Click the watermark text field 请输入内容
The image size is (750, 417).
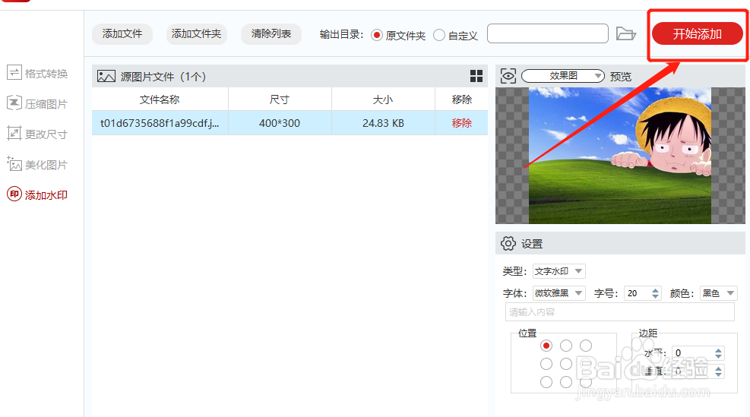620,311
